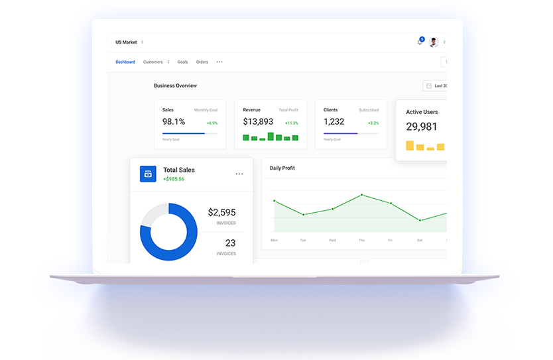The height and width of the screenshot is (360, 553).
Task: Open the notification bell with badge
Action: coord(420,42)
